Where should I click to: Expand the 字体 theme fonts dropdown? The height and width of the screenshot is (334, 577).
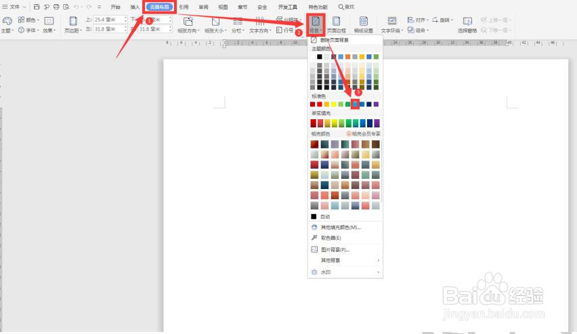[x=28, y=30]
